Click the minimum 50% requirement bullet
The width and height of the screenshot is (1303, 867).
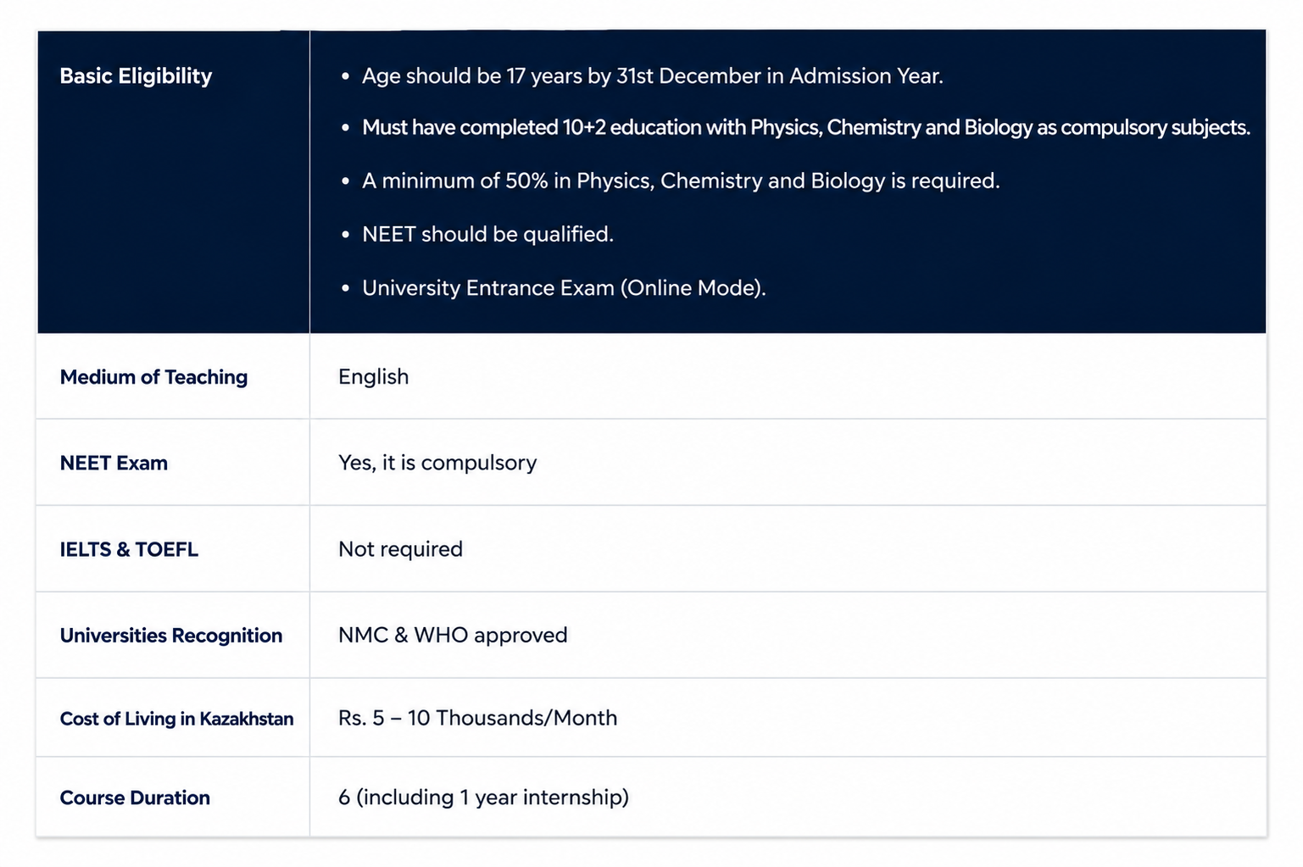pos(681,181)
